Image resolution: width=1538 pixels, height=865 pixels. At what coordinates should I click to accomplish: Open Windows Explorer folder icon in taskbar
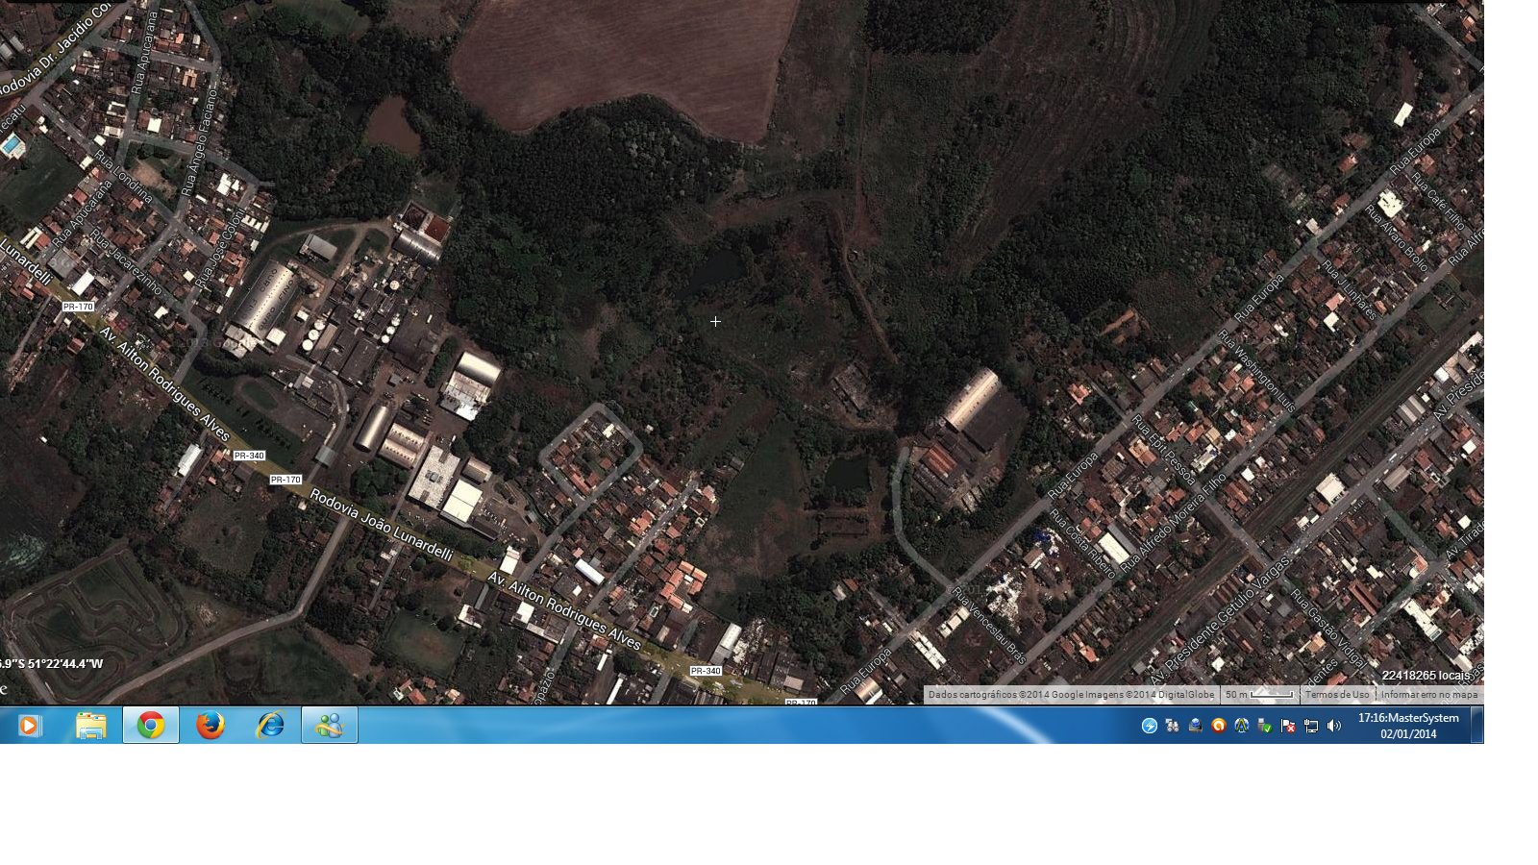91,726
